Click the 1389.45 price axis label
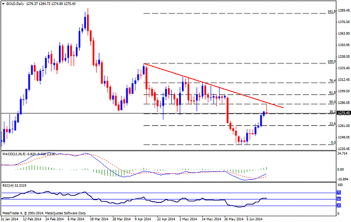 pos(344,10)
